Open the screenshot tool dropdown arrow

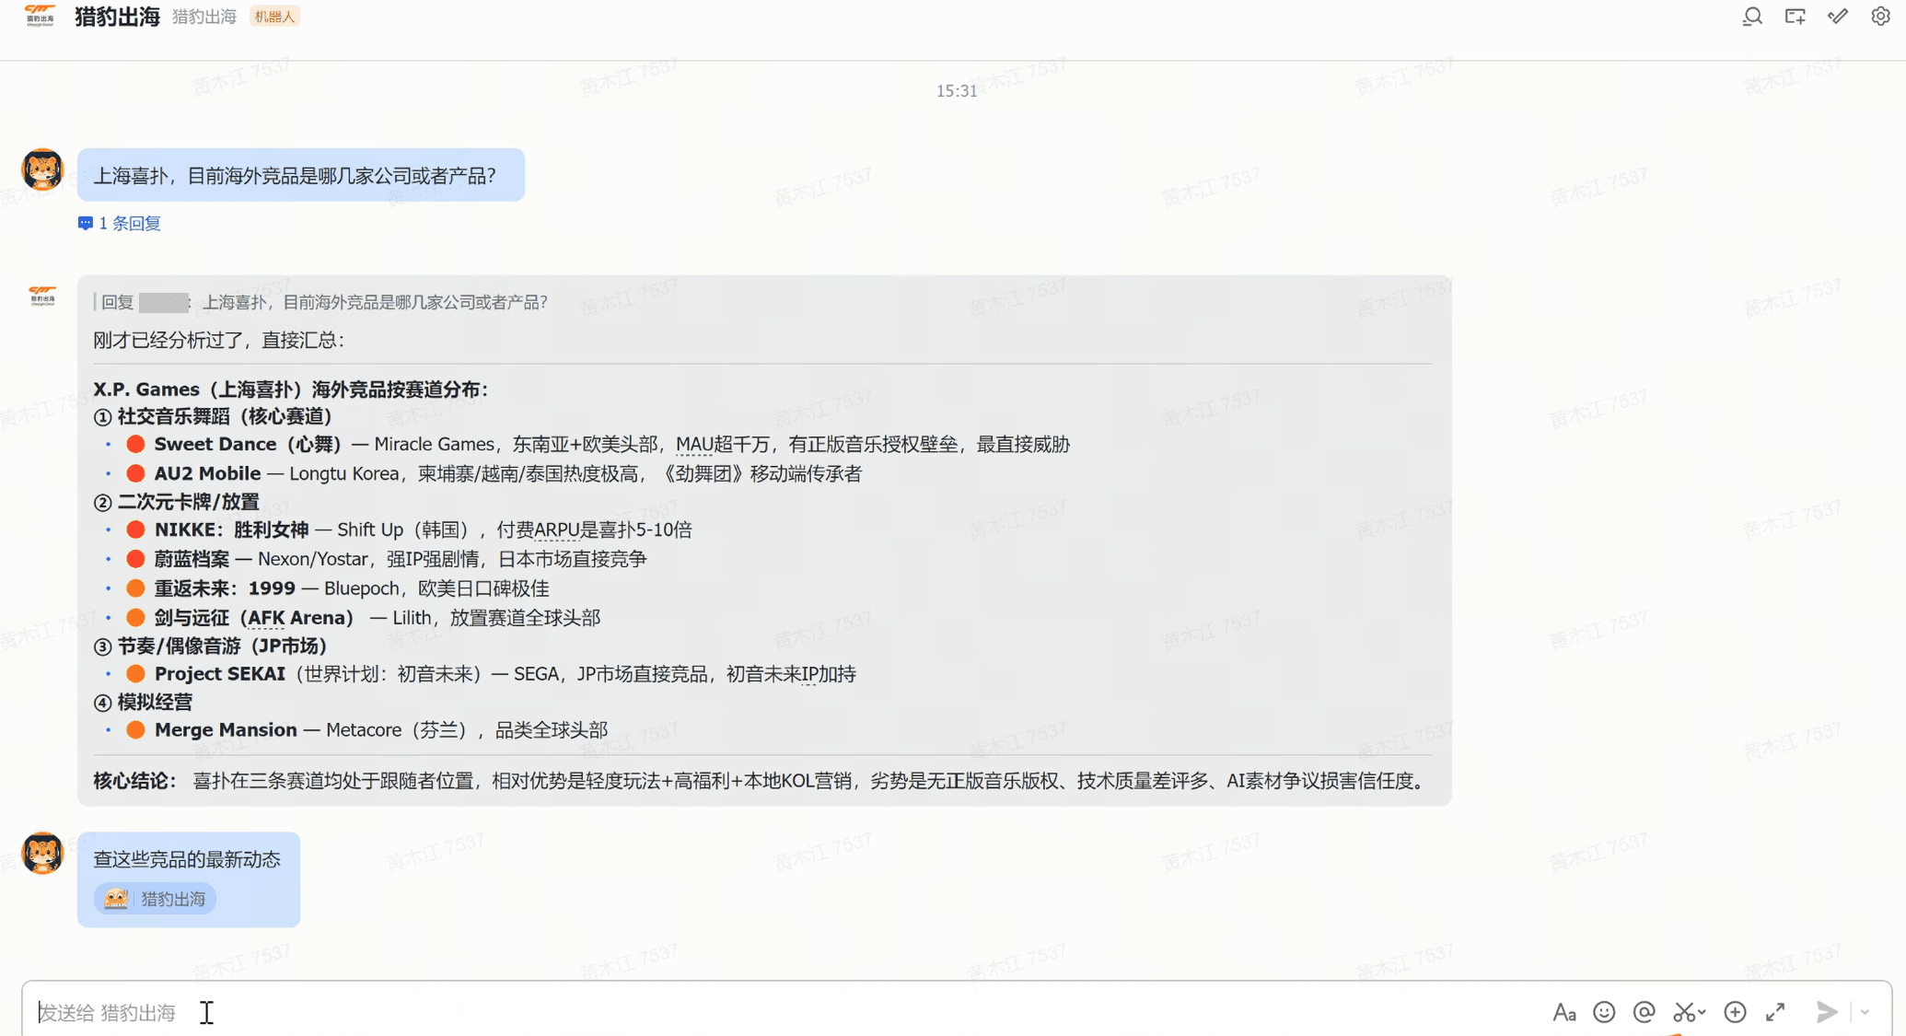click(1702, 1012)
